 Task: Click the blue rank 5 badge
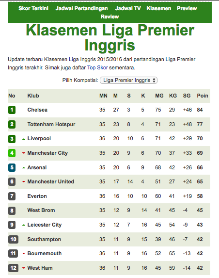pyautogui.click(x=12, y=167)
